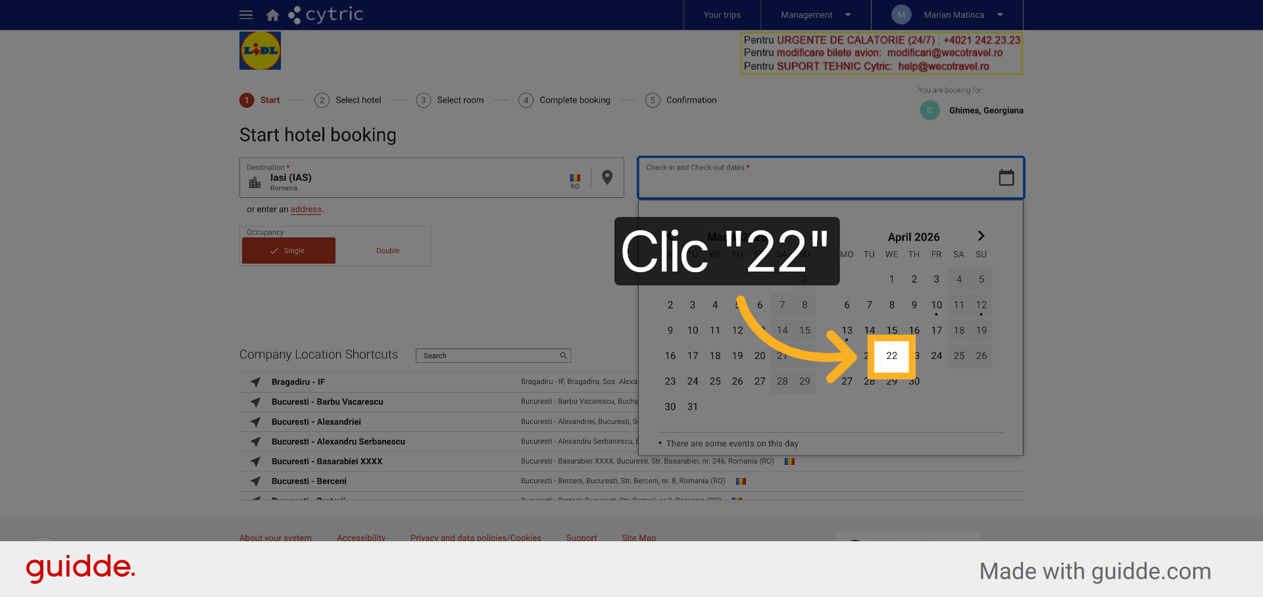This screenshot has width=1263, height=597.
Task: Click the flag in Basarabiei XXXX row
Action: pos(790,462)
